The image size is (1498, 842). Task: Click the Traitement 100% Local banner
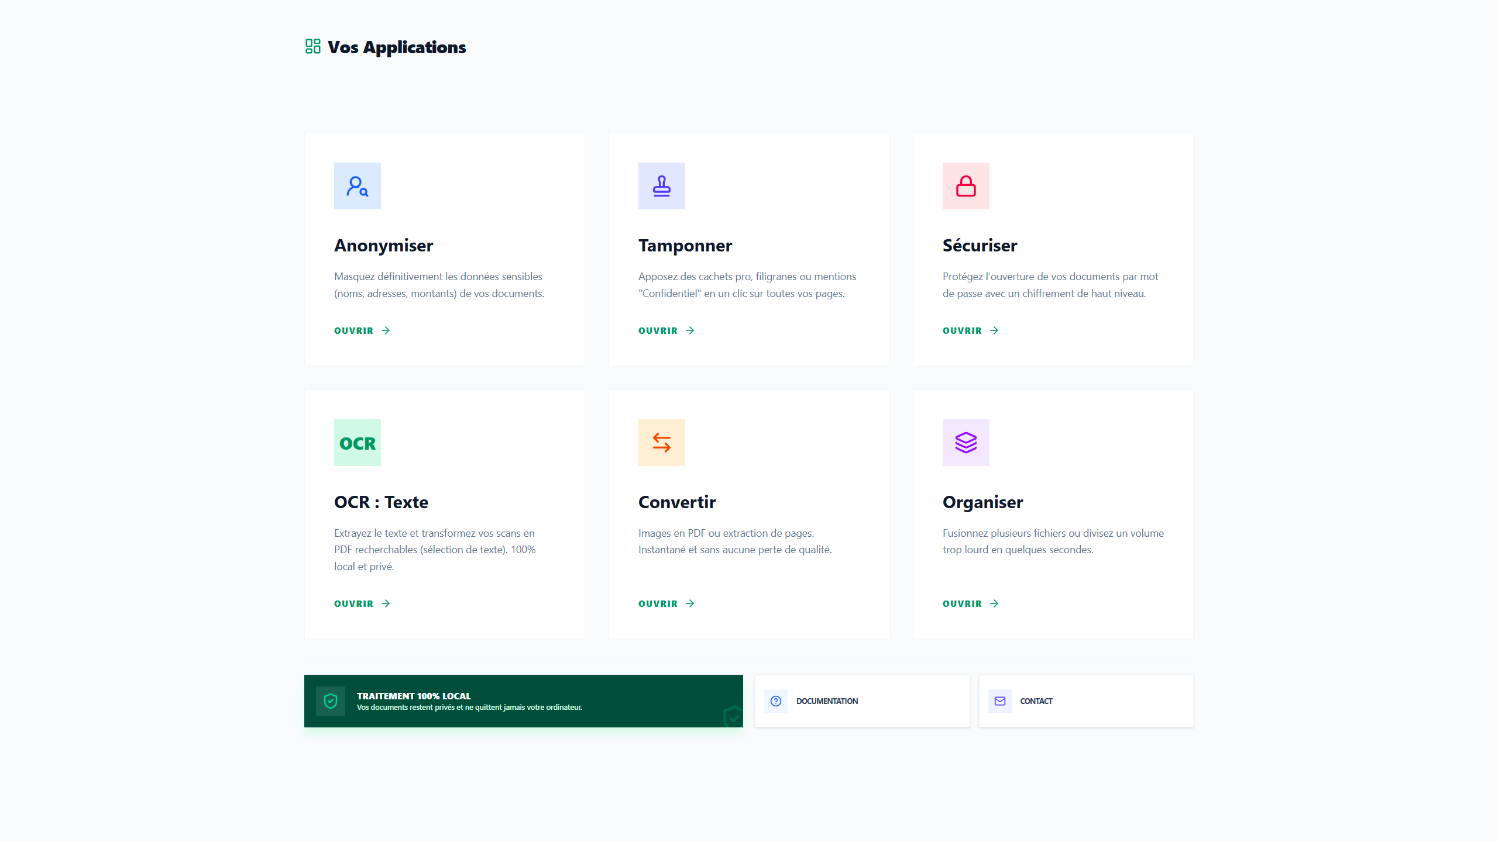pyautogui.click(x=523, y=701)
